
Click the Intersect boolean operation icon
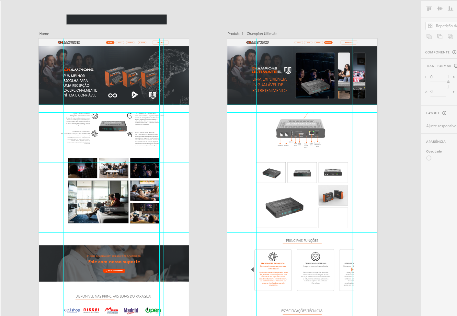[x=451, y=37]
